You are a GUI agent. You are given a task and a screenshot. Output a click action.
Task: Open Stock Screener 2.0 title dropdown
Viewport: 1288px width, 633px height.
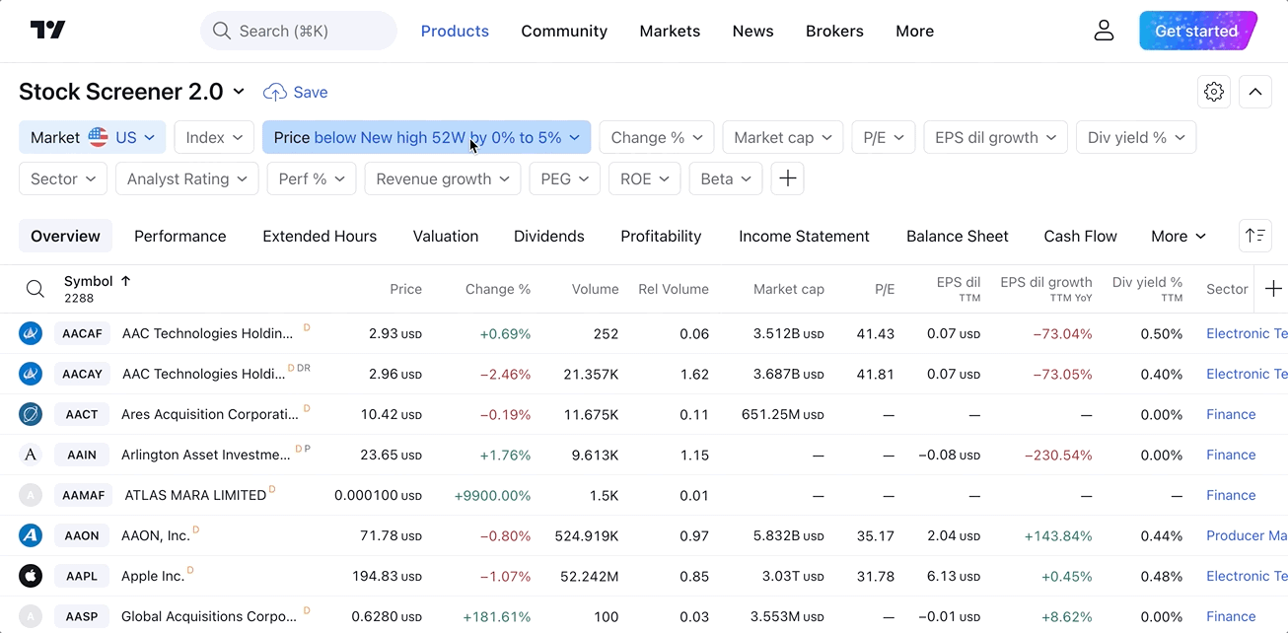tap(239, 92)
